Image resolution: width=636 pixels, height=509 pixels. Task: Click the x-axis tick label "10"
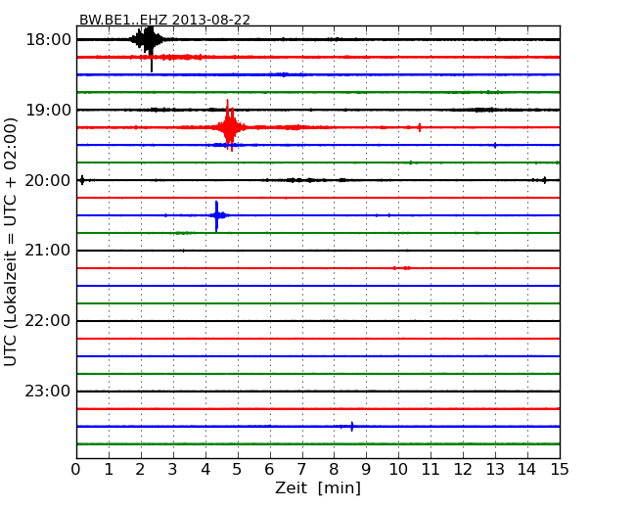[x=398, y=470]
